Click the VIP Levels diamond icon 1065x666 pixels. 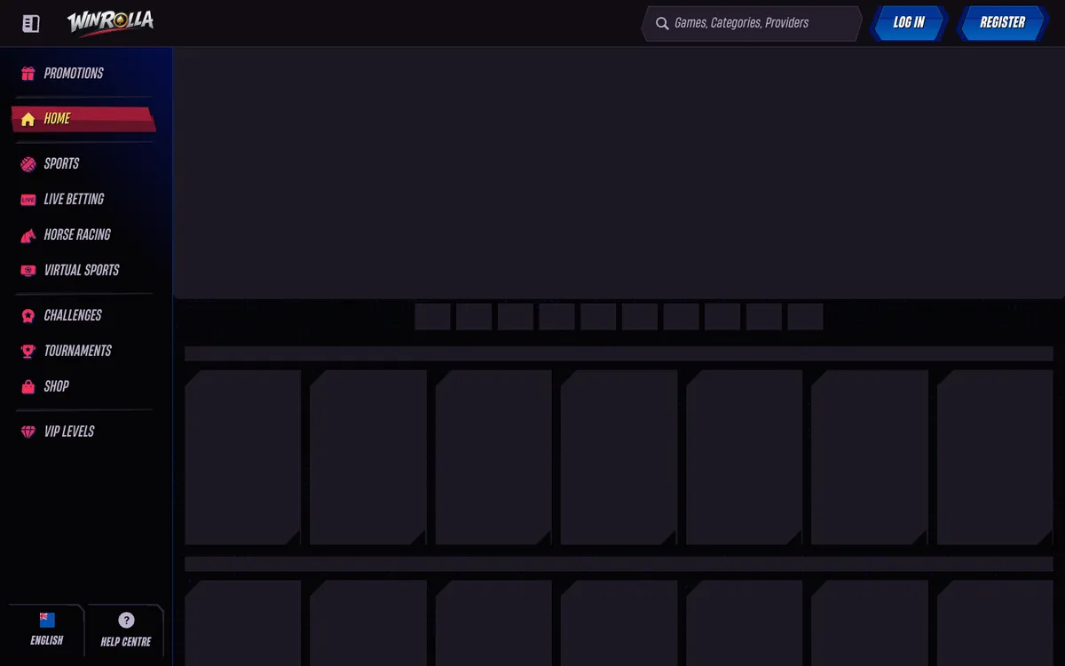tap(28, 432)
